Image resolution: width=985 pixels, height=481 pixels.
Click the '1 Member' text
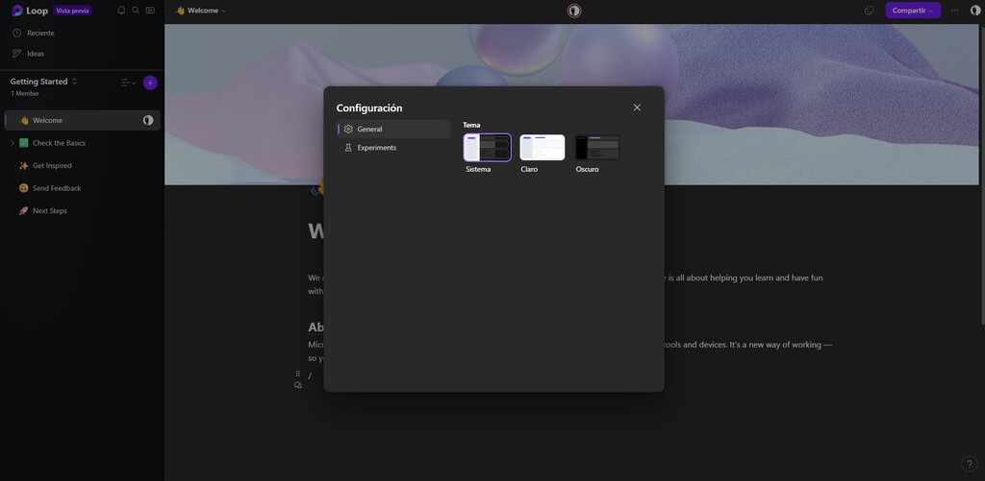point(25,93)
